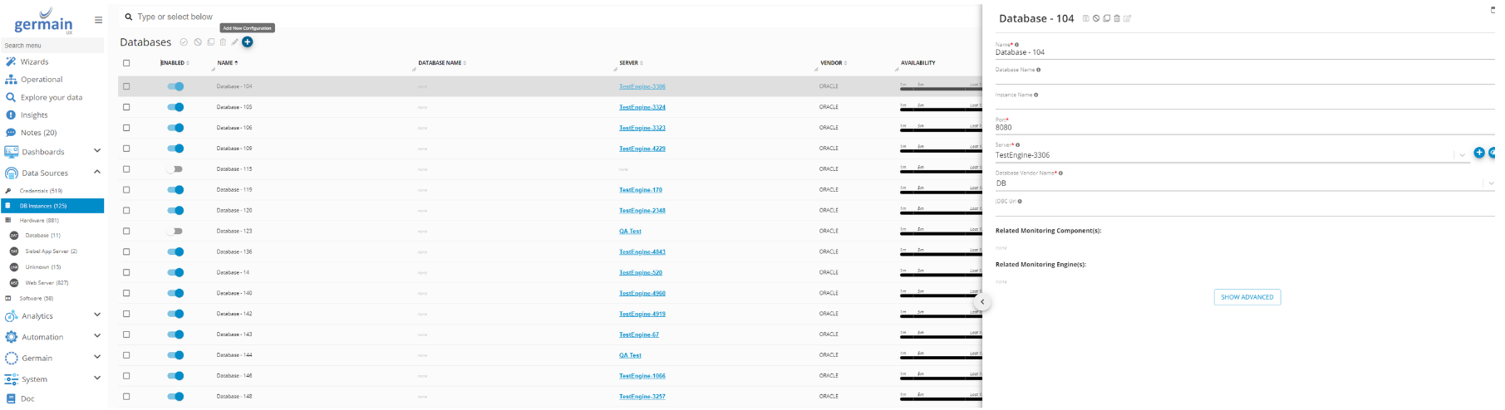This screenshot has height=410, width=1505.
Task: Click the disable icon next to the Database - 104 title
Action: click(1096, 18)
